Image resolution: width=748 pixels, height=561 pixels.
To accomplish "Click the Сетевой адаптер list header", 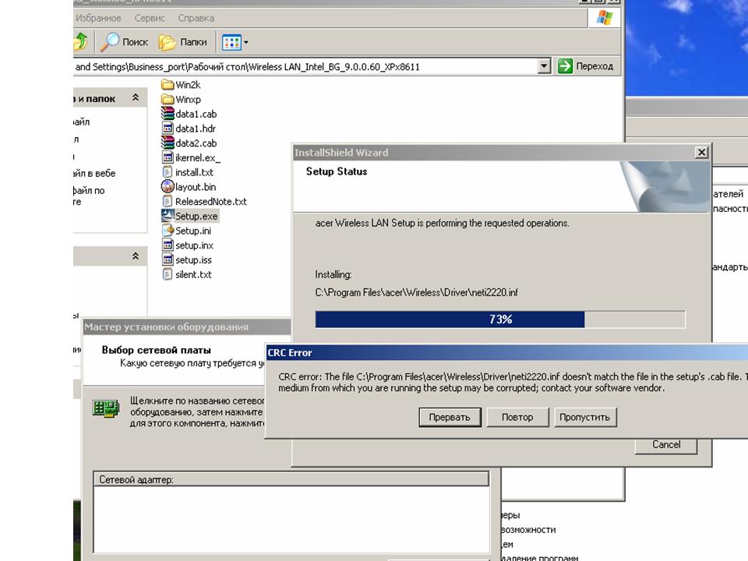I will pos(291,479).
